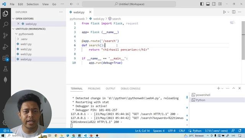Show hidden menus via title bar ellipsis
Screen dimensions: 245x138
62,4
